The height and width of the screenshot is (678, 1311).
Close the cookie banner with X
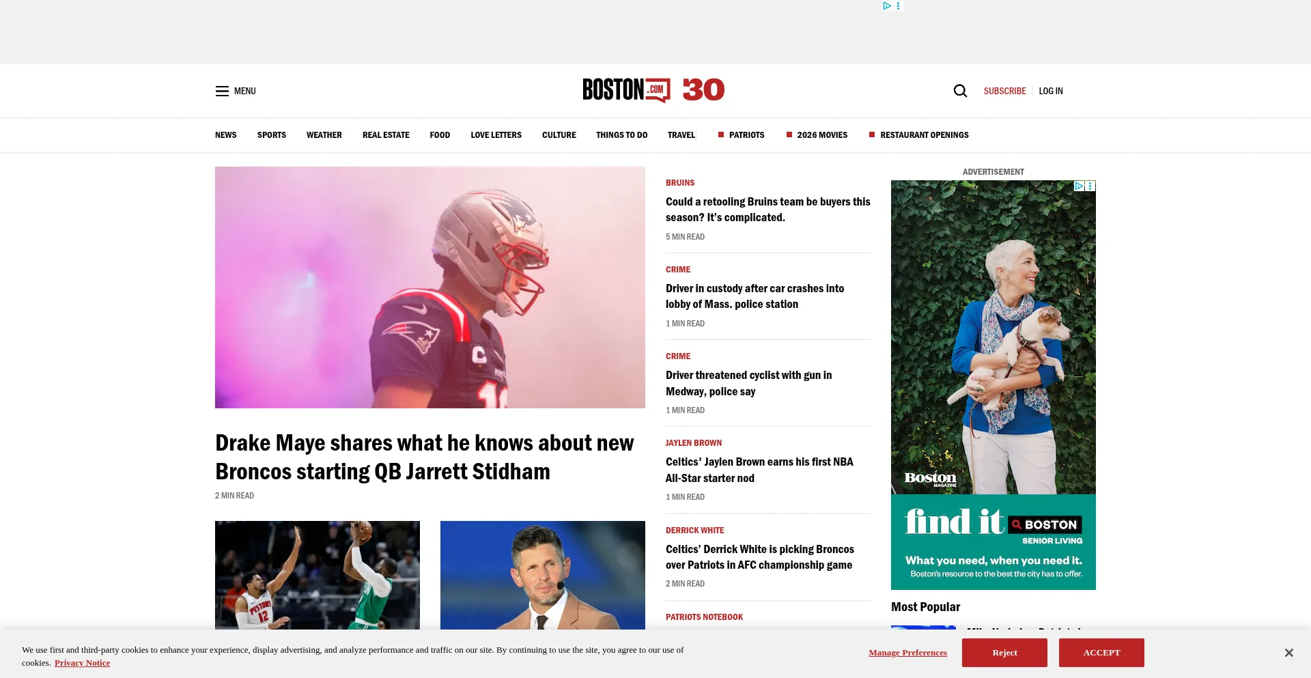click(x=1288, y=653)
